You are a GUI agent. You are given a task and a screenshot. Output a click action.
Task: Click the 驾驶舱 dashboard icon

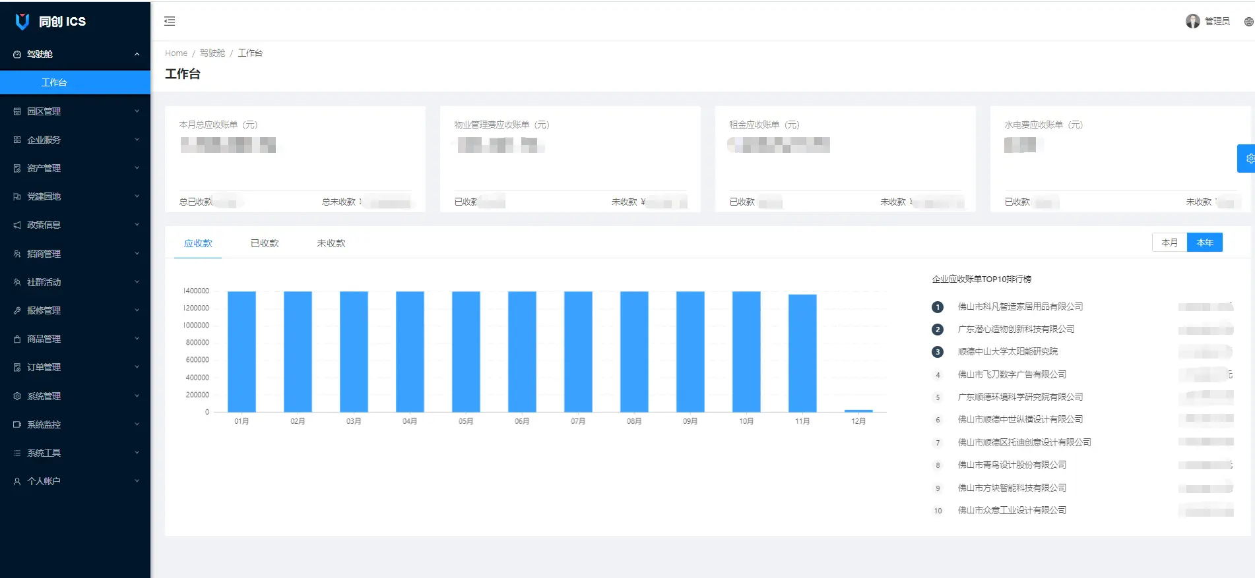pyautogui.click(x=17, y=55)
